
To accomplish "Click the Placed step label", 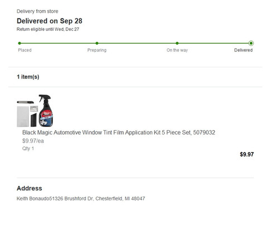I will pyautogui.click(x=25, y=50).
